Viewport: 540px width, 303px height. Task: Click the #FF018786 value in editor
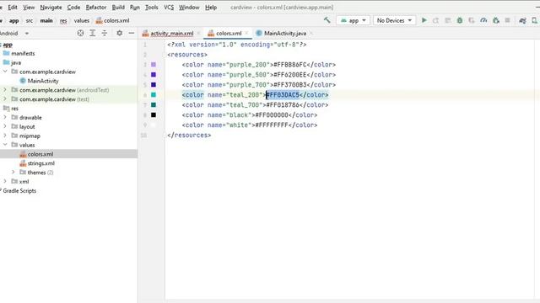click(283, 104)
